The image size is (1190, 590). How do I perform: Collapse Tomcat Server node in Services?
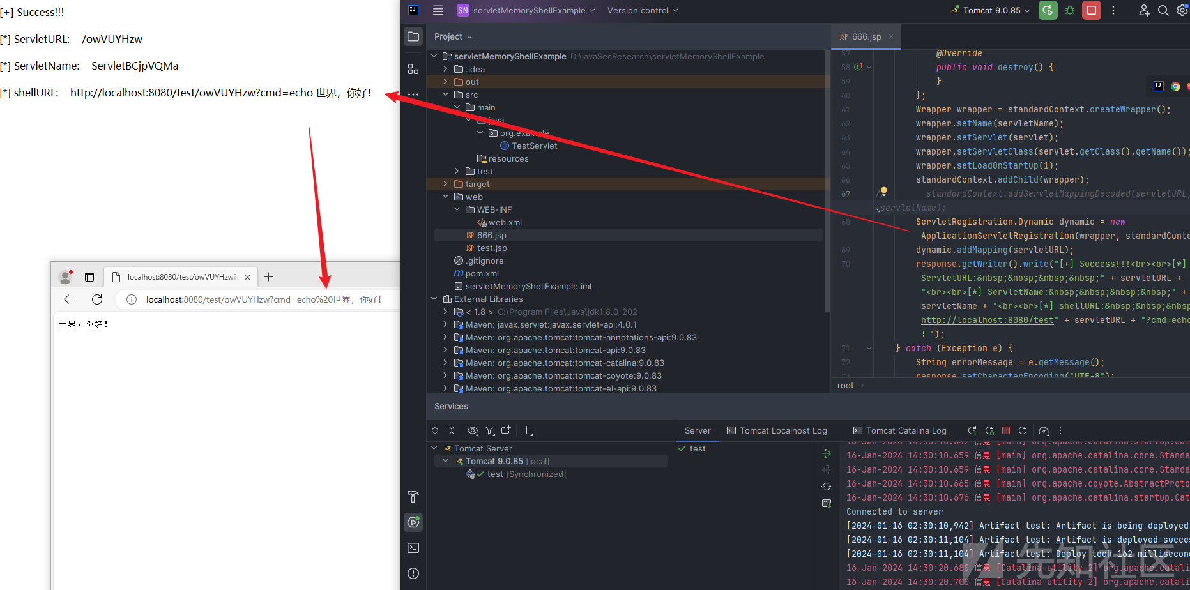(x=434, y=448)
